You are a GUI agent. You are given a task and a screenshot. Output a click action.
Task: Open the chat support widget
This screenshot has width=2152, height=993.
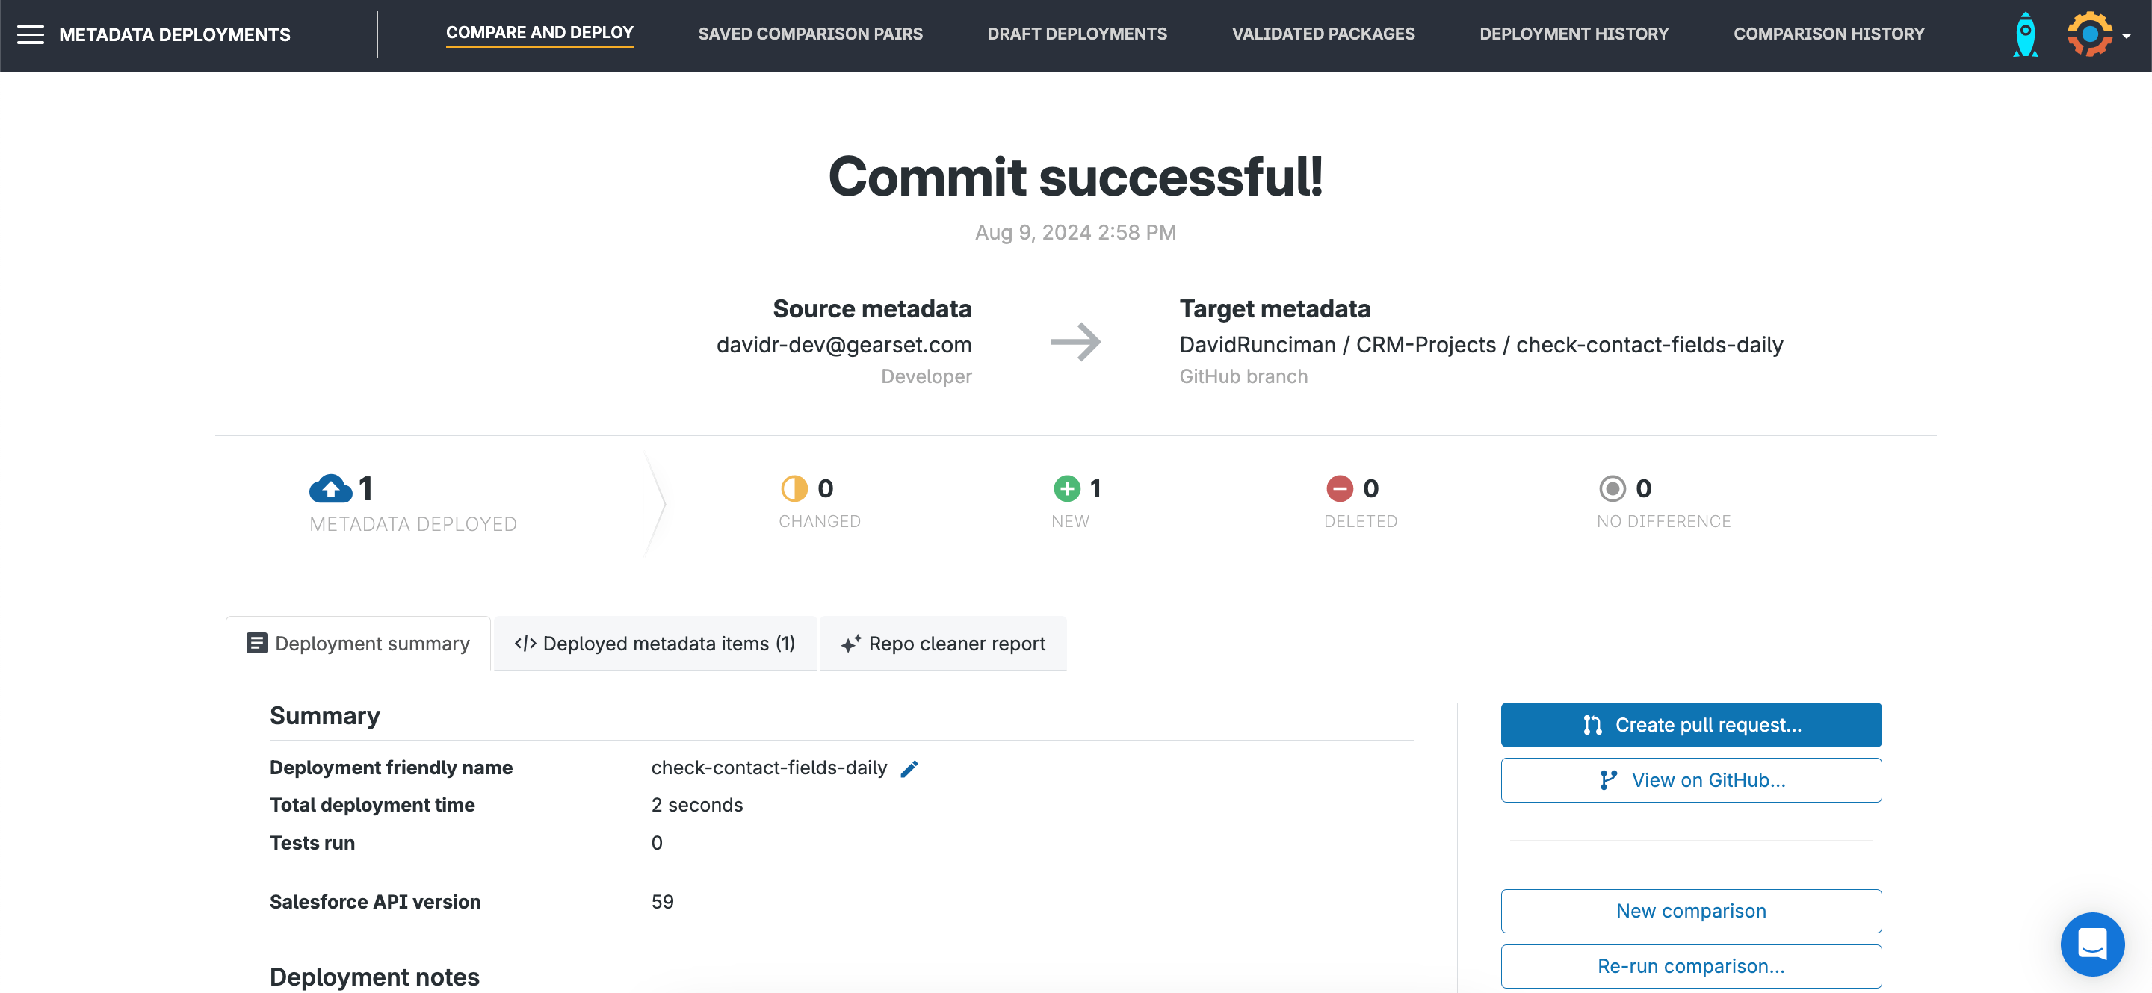point(2091,944)
